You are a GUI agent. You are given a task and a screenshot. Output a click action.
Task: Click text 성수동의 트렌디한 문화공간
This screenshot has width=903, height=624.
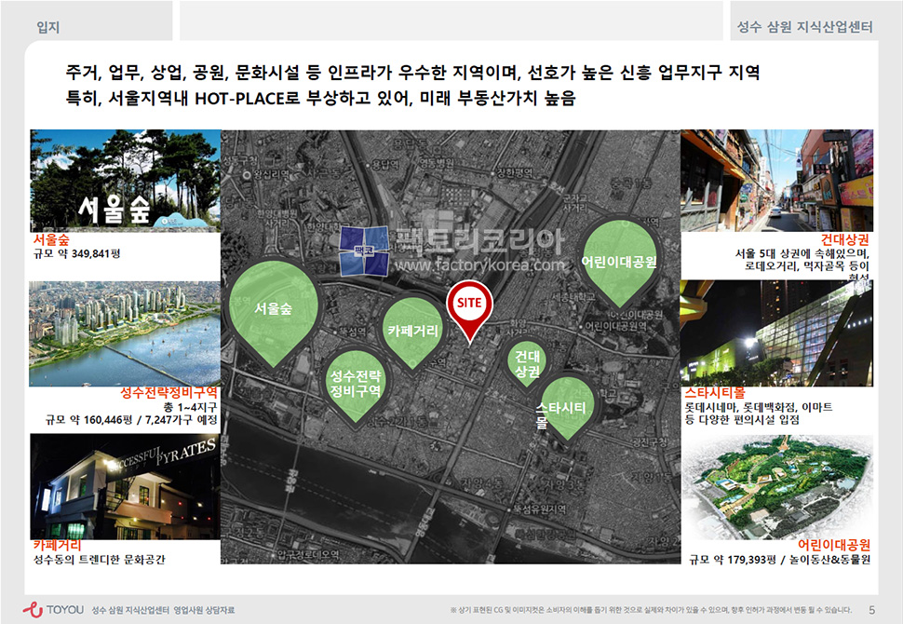(99, 560)
